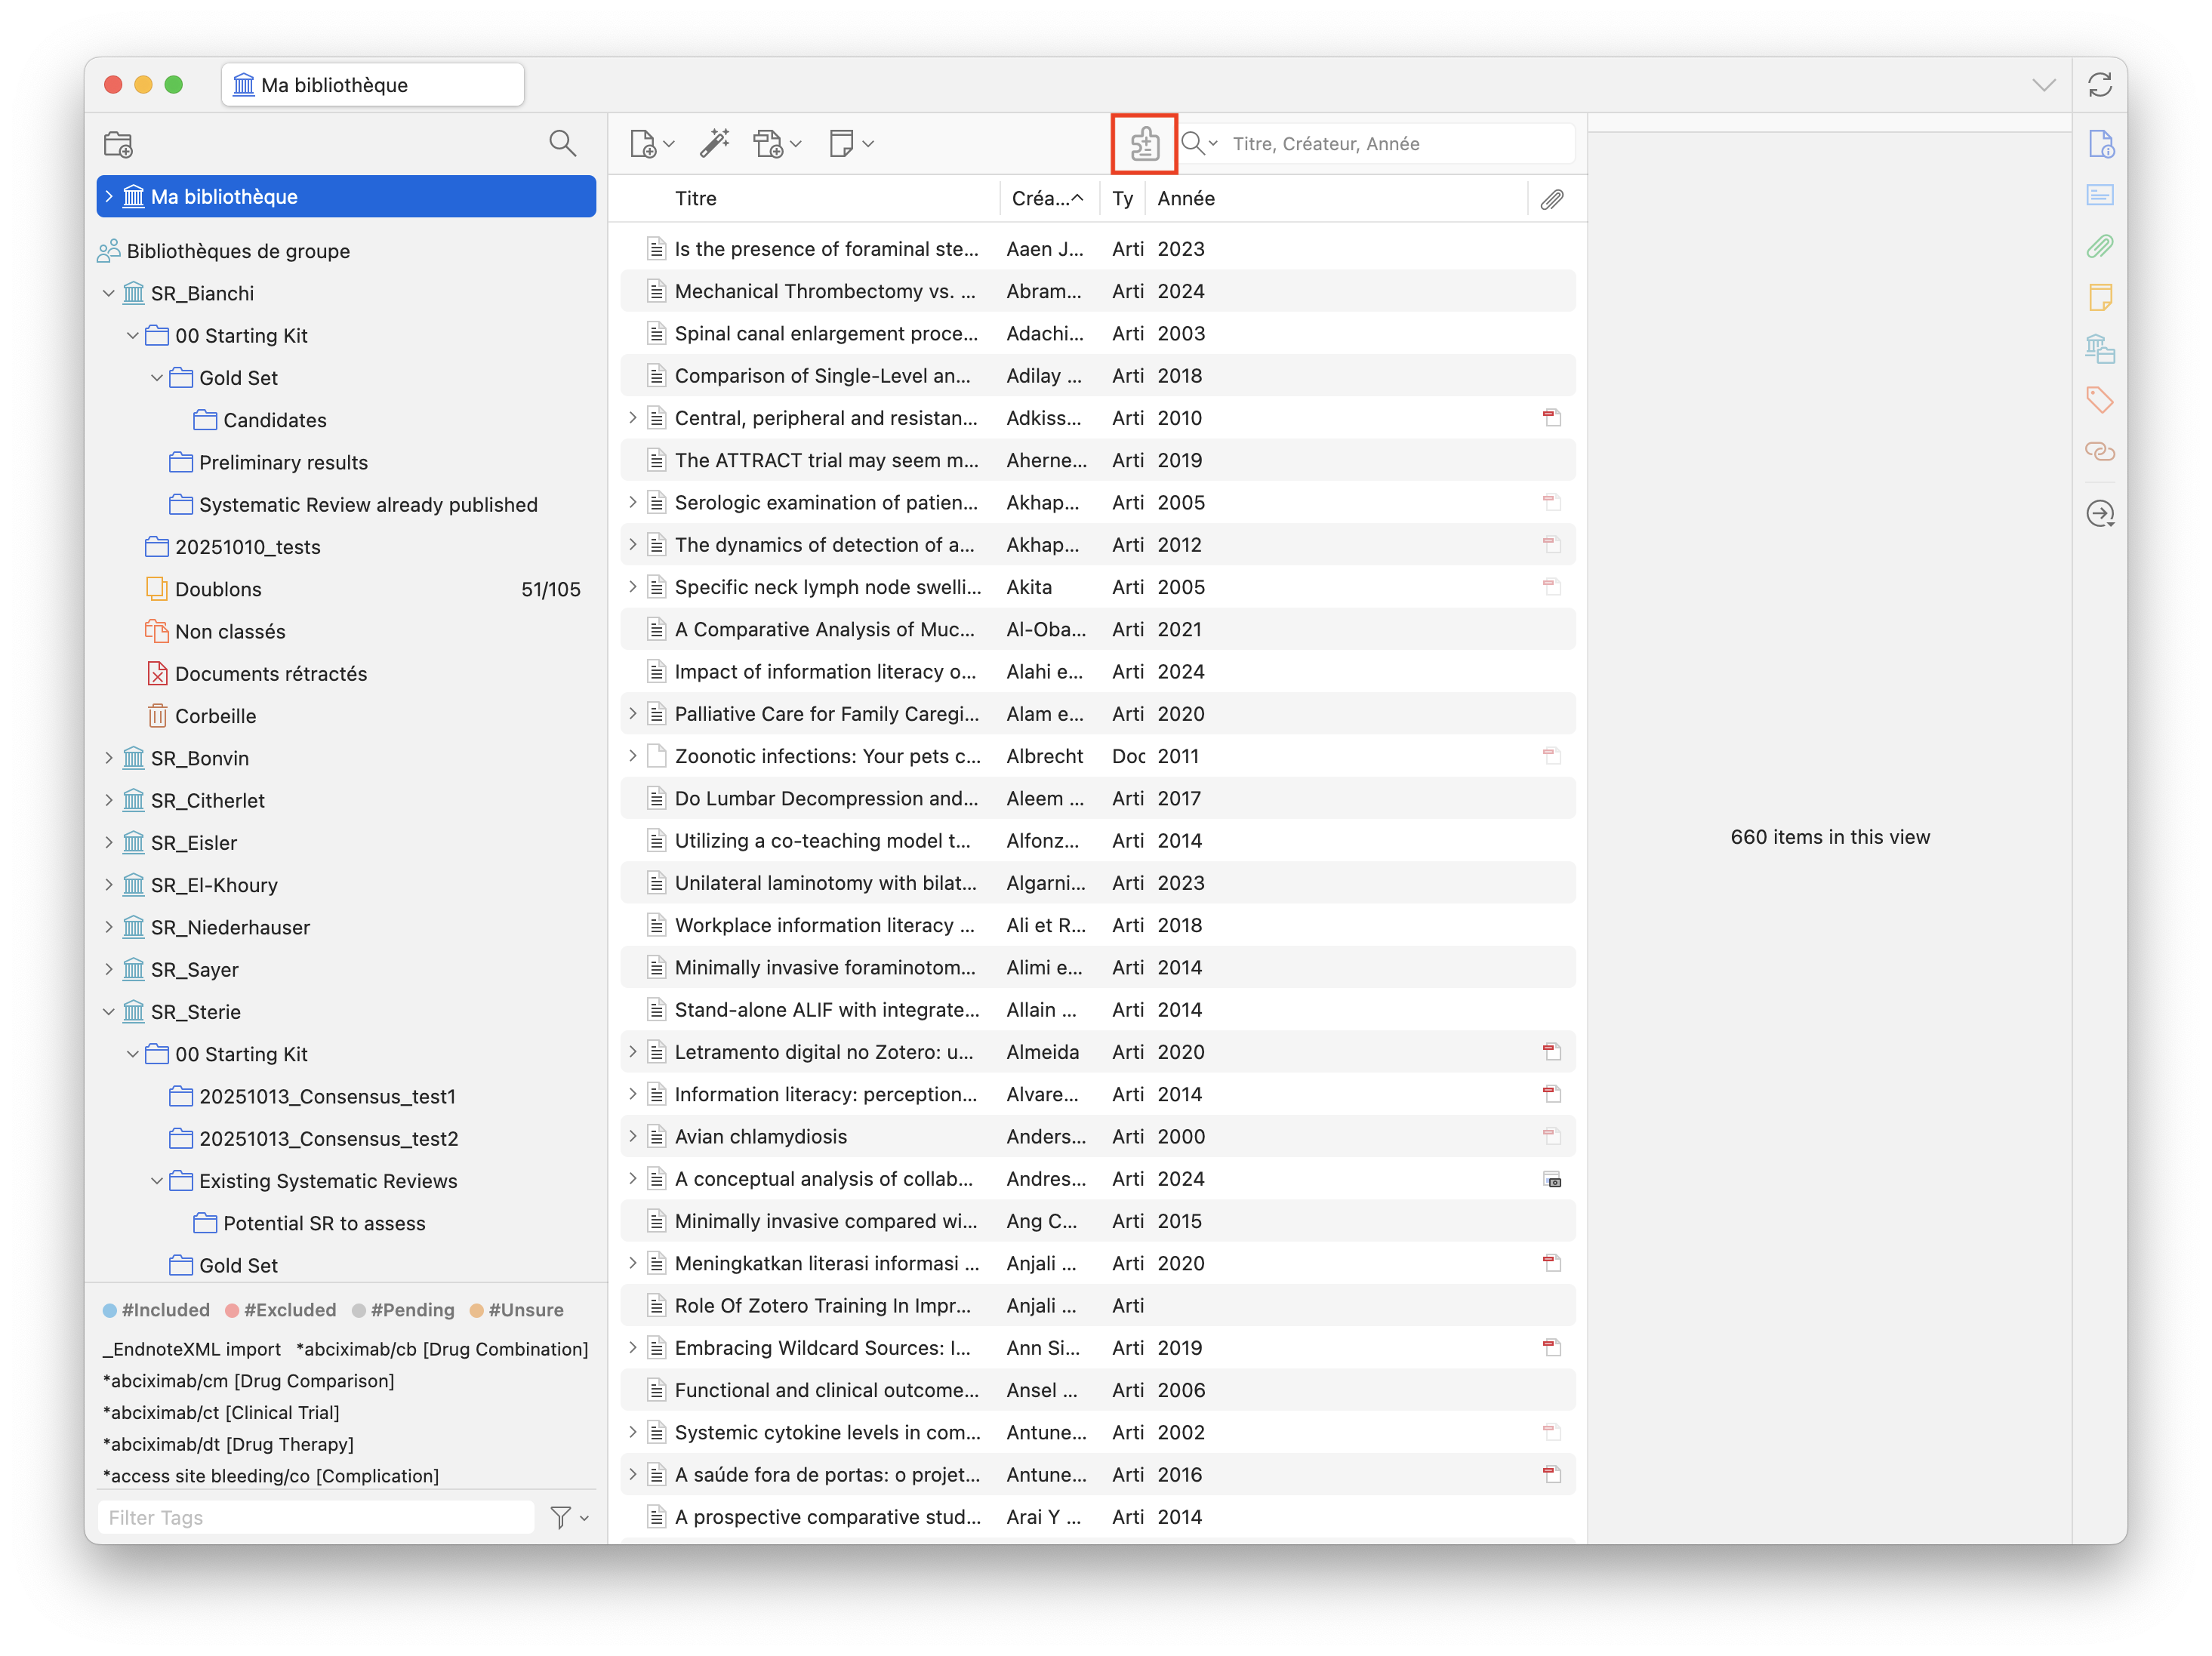The width and height of the screenshot is (2212, 1656).
Task: Expand the SR_Bonvin group library
Action: coord(110,758)
